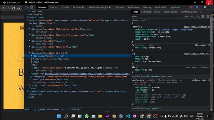This screenshot has height=120, width=214.
Task: Expand the container-fluid banner img-fluid div
Action: pos(30,29)
